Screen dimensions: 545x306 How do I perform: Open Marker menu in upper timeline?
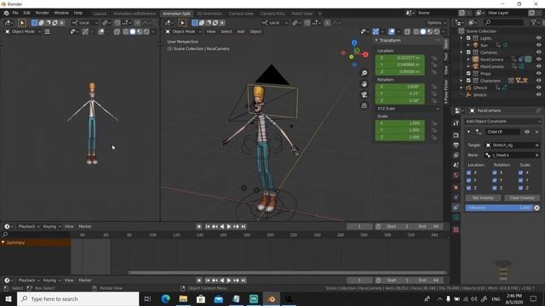tap(85, 227)
